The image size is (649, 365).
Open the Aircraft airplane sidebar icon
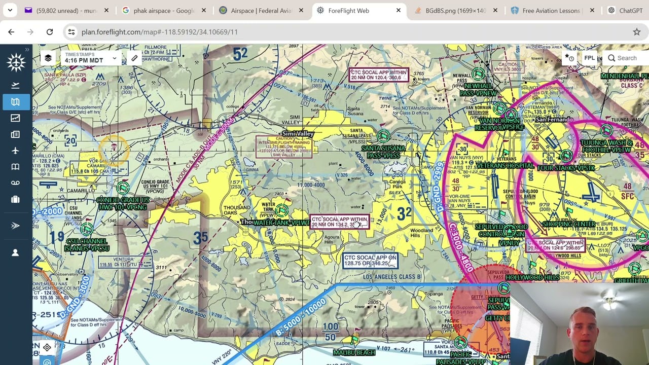tap(15, 151)
